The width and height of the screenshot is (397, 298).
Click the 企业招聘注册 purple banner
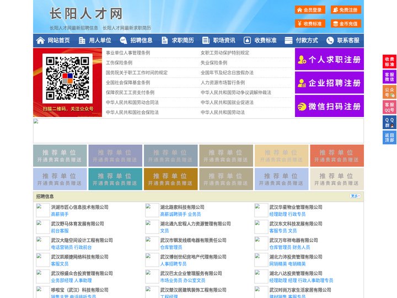(x=329, y=83)
